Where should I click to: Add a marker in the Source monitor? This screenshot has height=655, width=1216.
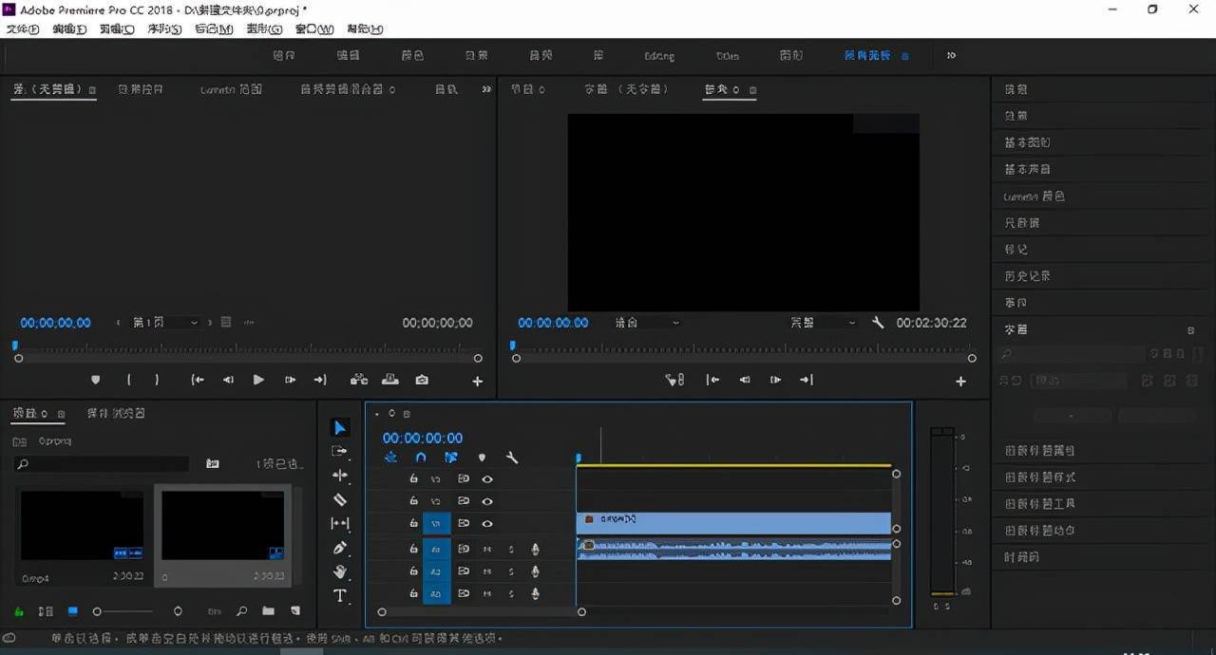(95, 380)
